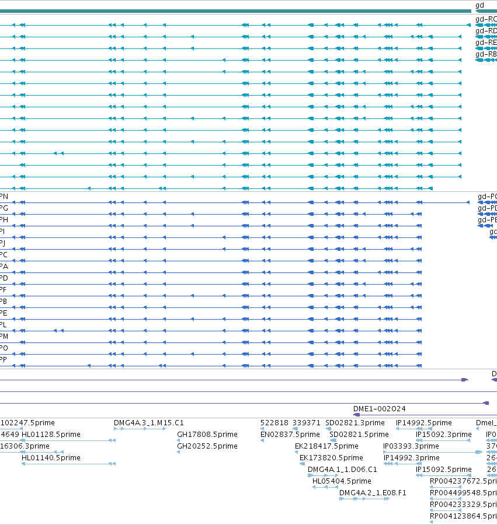
Task: Open the DMG4A3_1.M15.C1 cDNA label
Action: (149, 423)
